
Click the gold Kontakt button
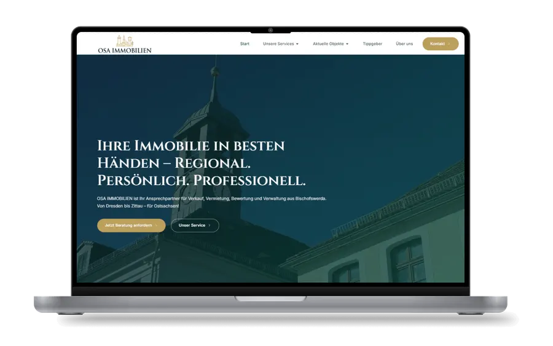tap(441, 44)
